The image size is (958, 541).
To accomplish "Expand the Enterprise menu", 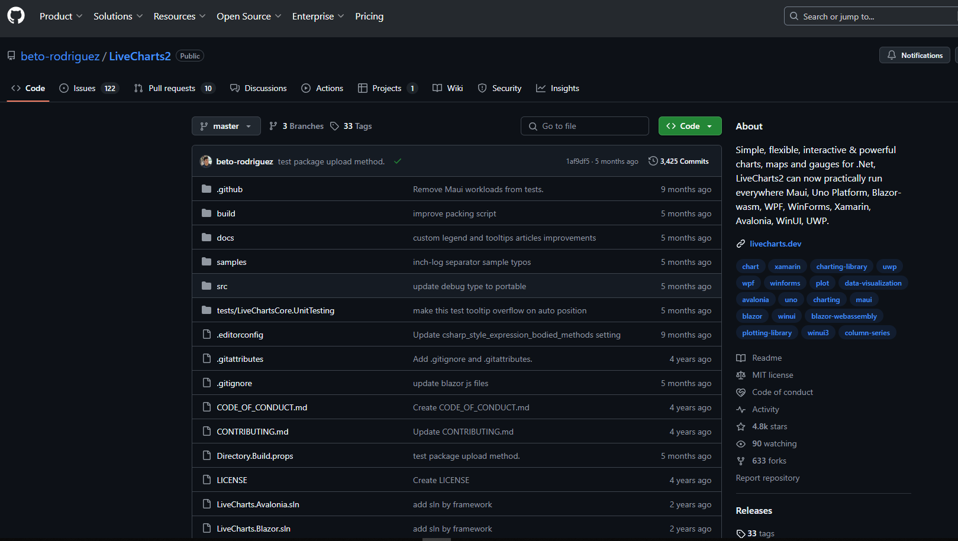I will click(x=318, y=16).
